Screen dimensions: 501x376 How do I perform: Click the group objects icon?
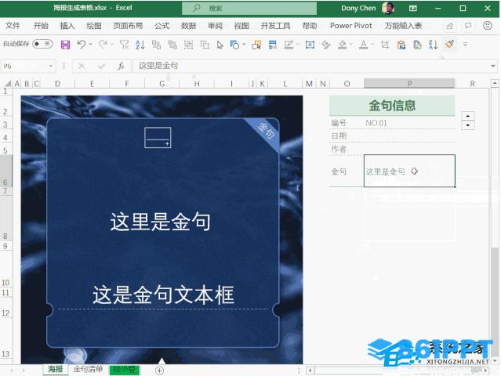[x=188, y=45]
